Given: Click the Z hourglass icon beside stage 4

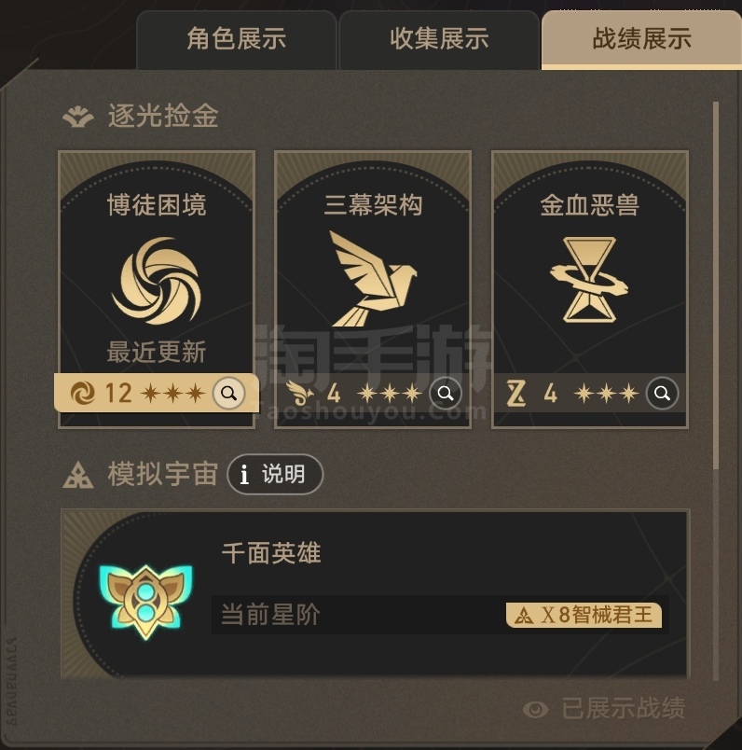Looking at the screenshot, I should coord(516,393).
